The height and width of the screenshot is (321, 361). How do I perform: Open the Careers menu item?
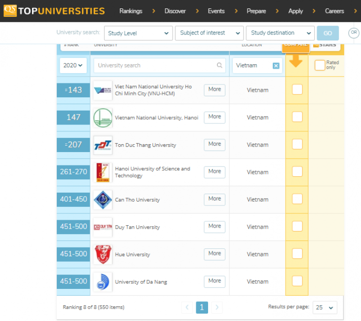coord(334,11)
